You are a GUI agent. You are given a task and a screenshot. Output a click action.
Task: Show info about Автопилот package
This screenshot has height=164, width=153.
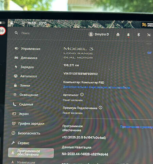(x=82, y=95)
